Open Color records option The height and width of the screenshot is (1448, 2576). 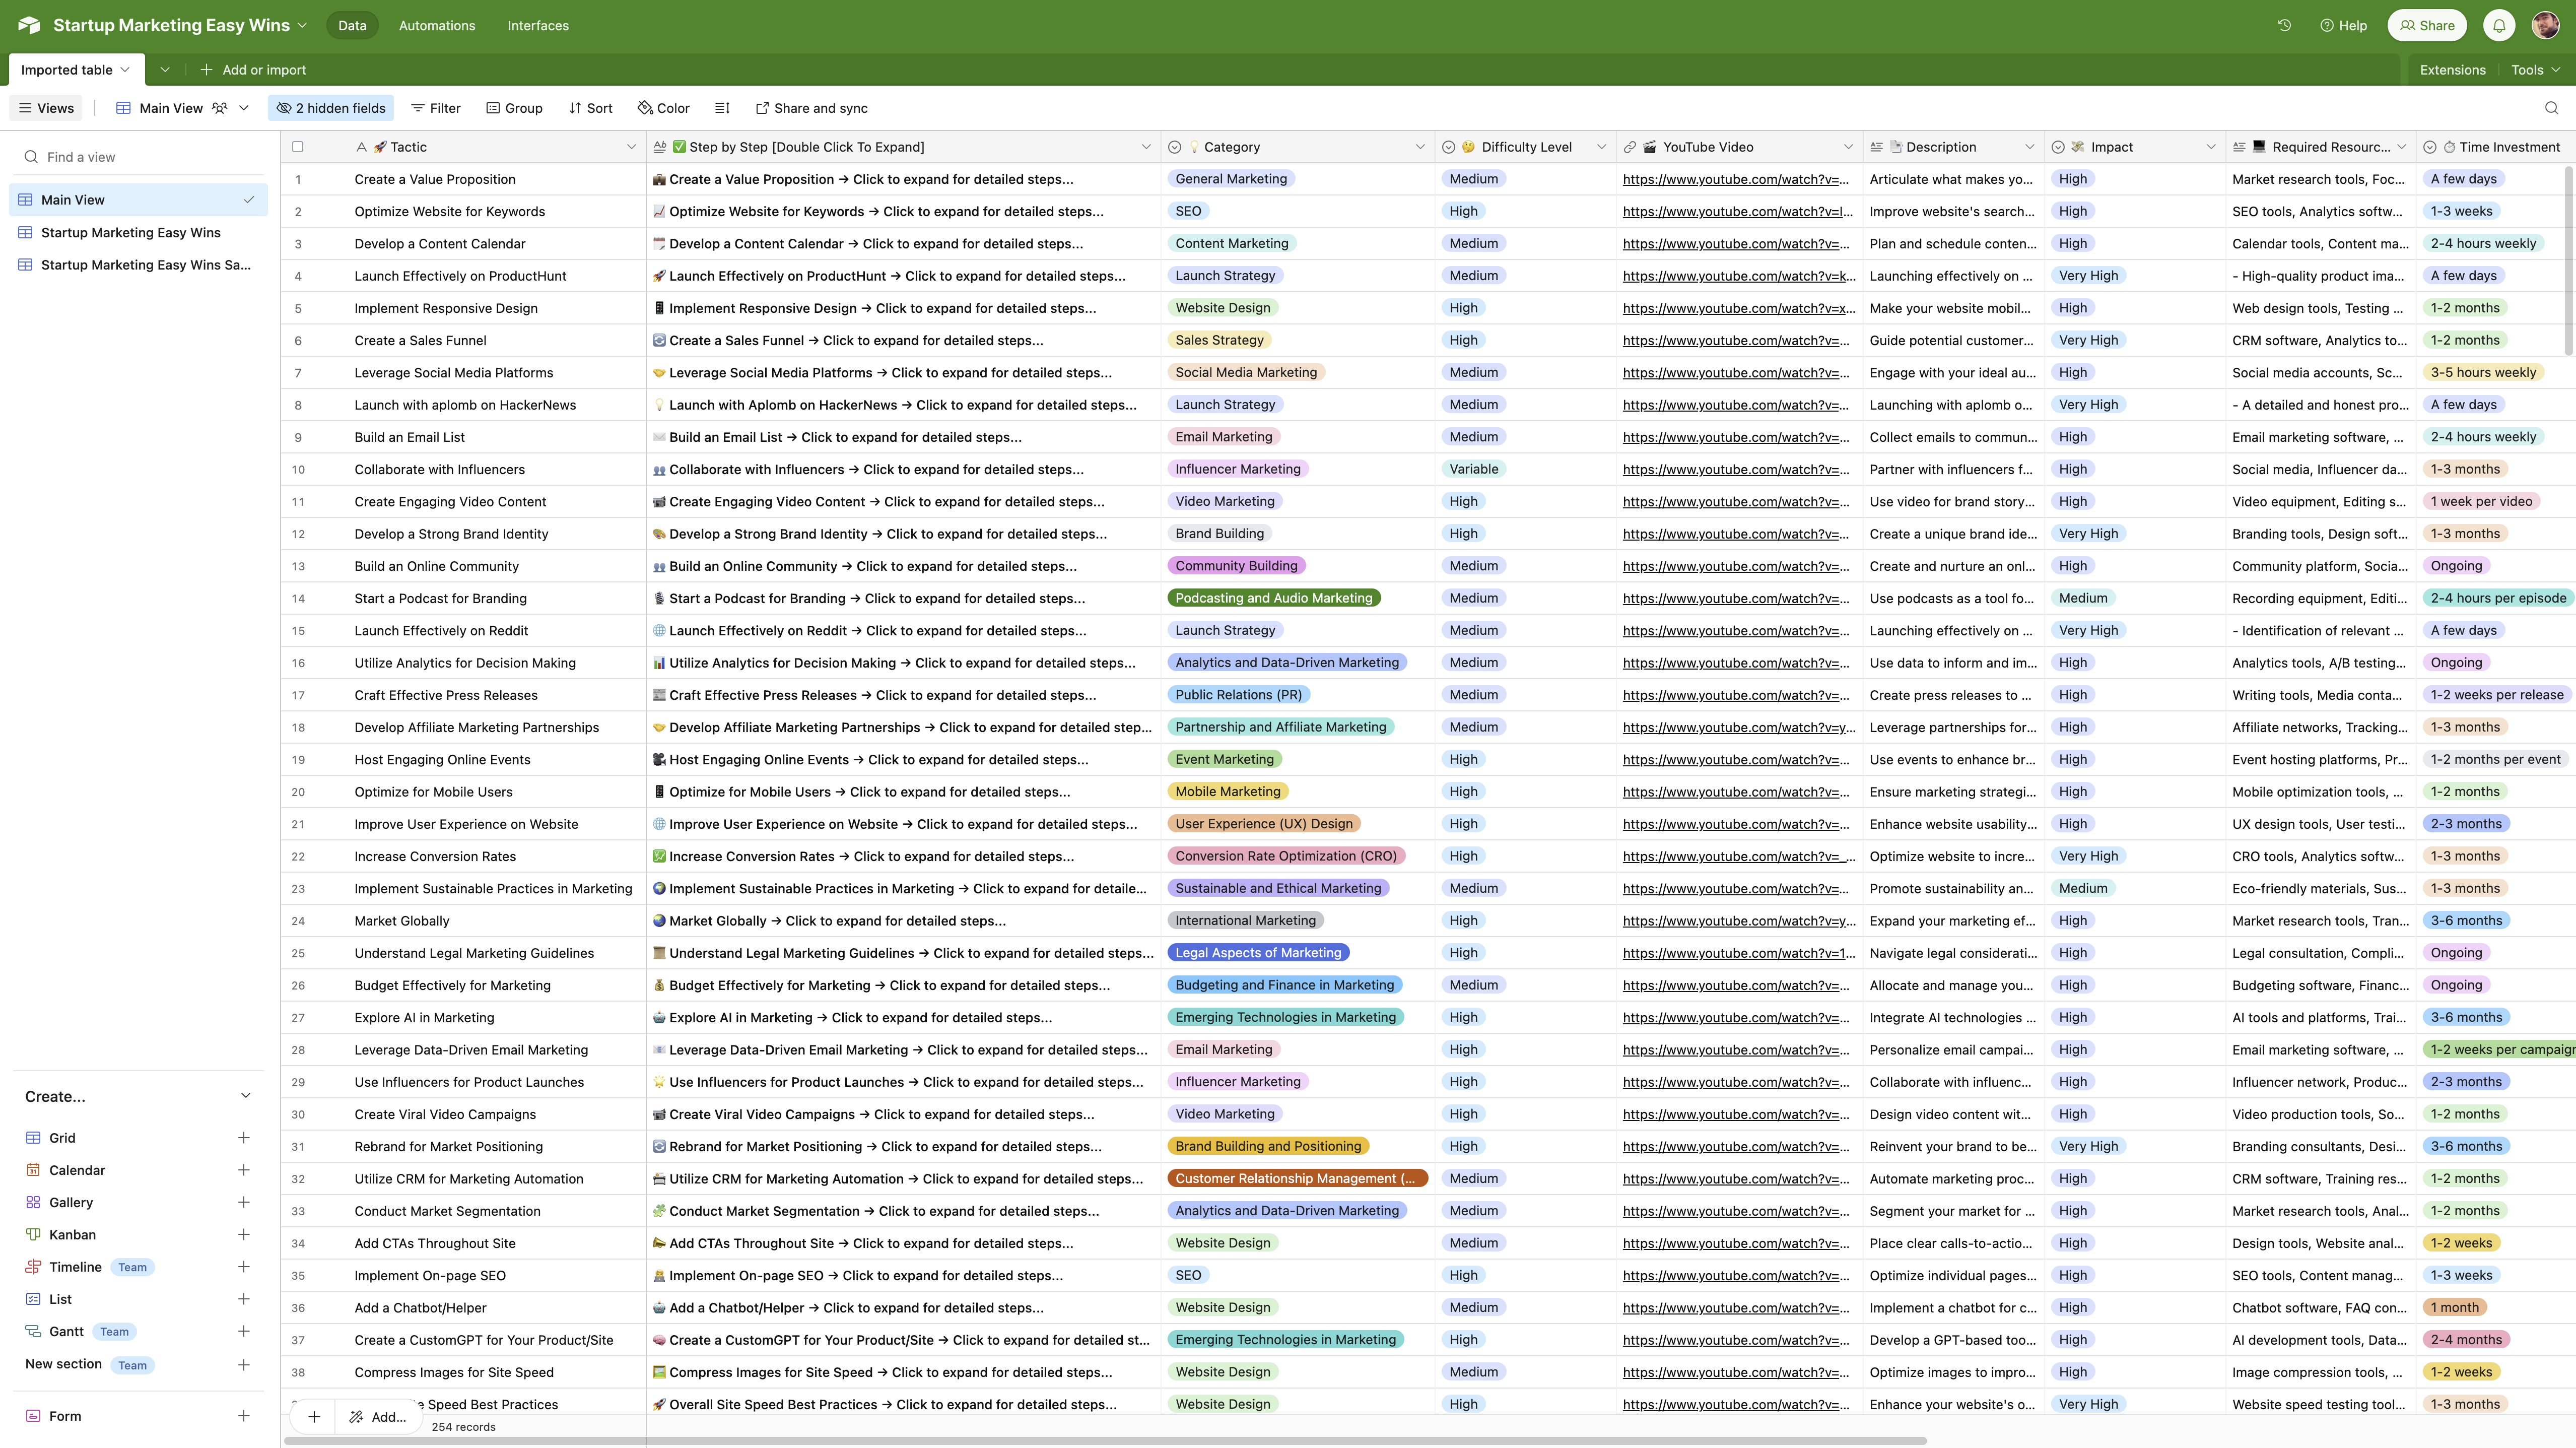point(664,108)
